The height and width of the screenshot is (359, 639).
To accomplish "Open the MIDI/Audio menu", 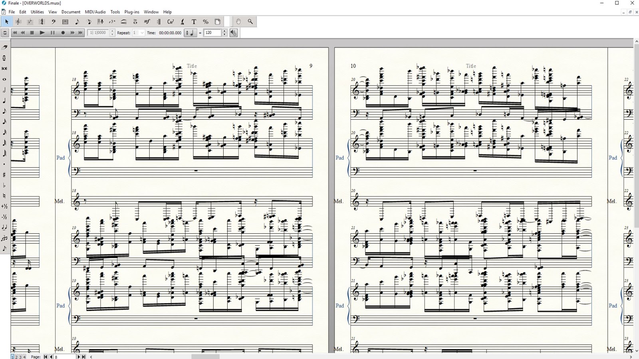I will pyautogui.click(x=95, y=12).
